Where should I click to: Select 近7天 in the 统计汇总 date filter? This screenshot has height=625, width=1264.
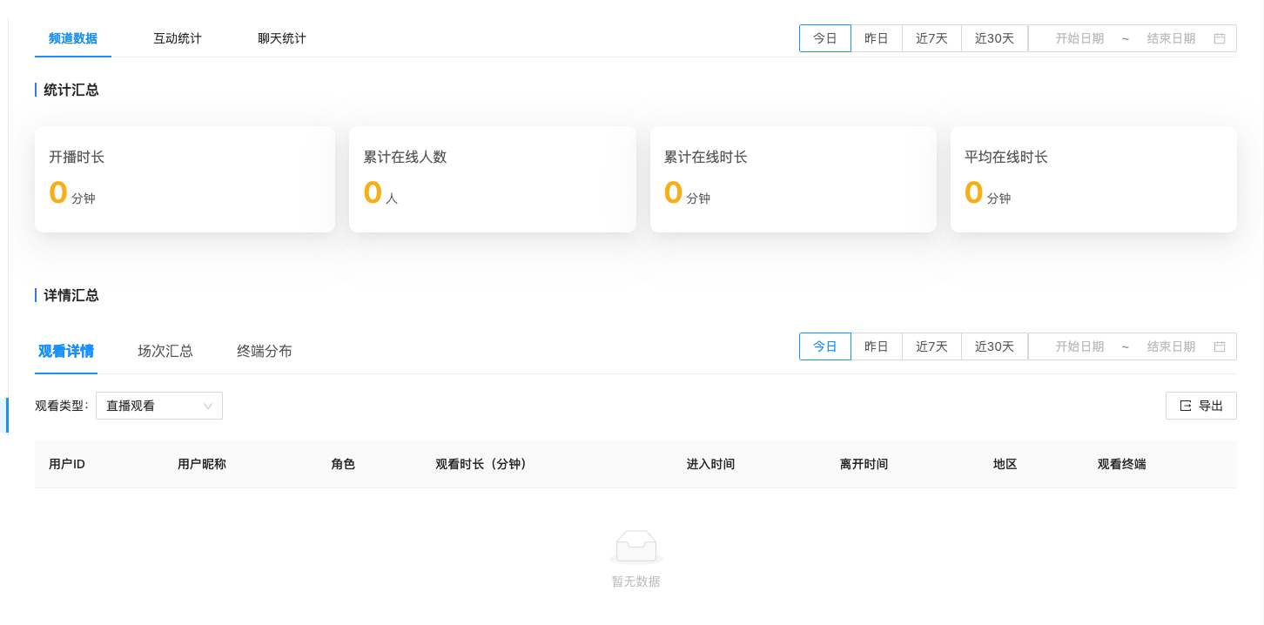point(931,38)
